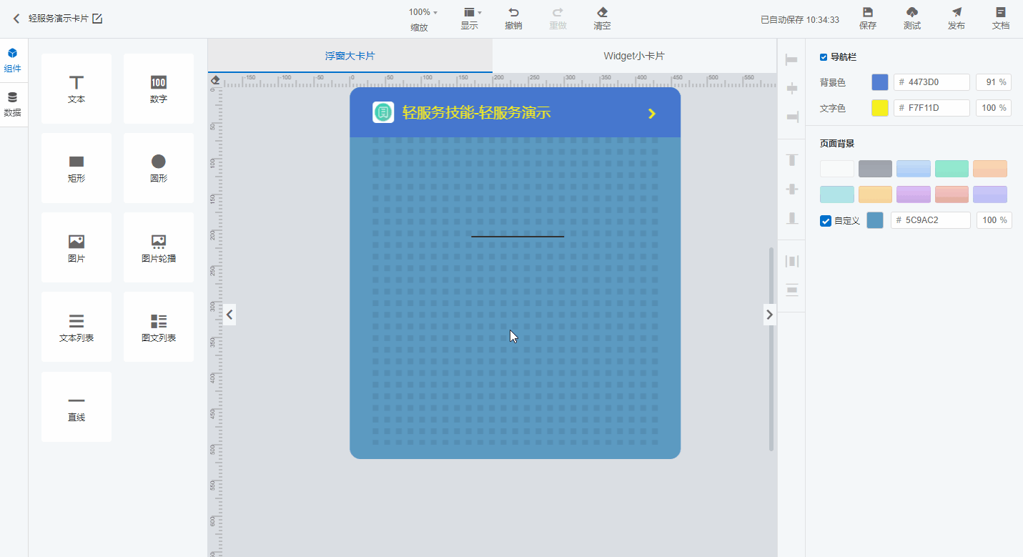Click the 保存 save icon
The height and width of the screenshot is (557, 1023).
[x=868, y=12]
